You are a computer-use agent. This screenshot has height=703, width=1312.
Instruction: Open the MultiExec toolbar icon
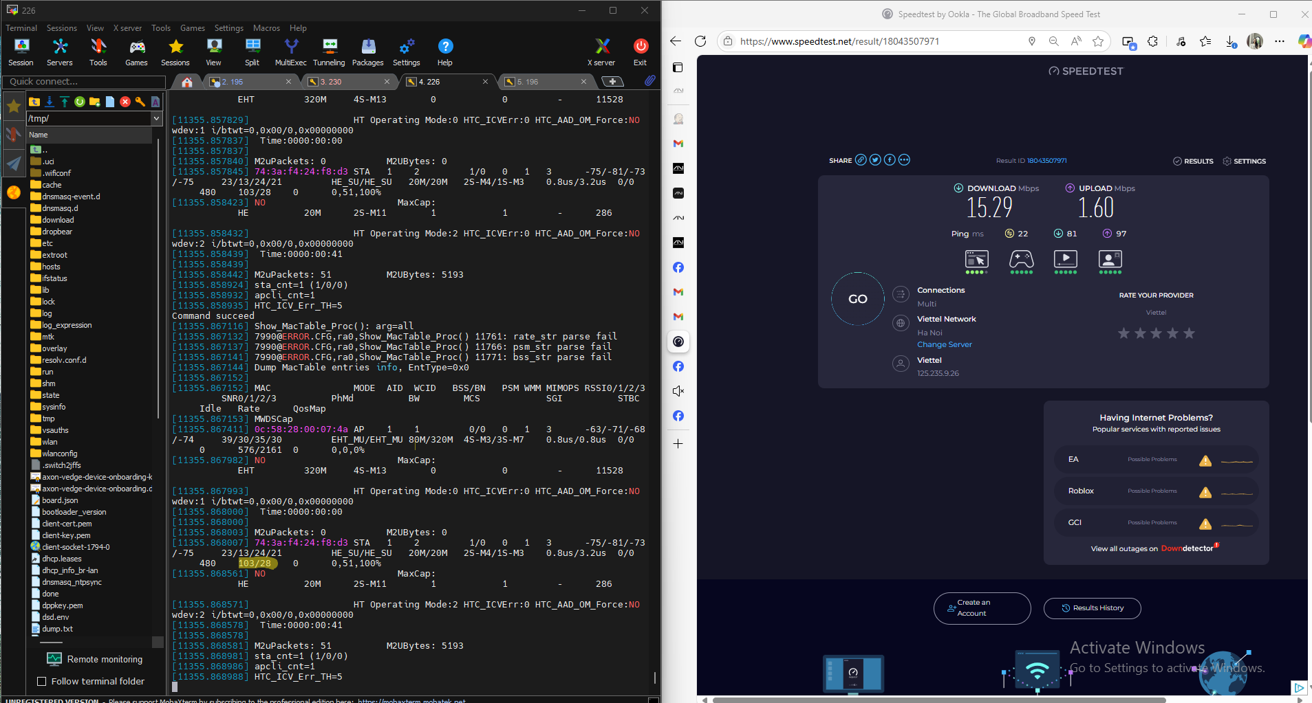point(291,52)
